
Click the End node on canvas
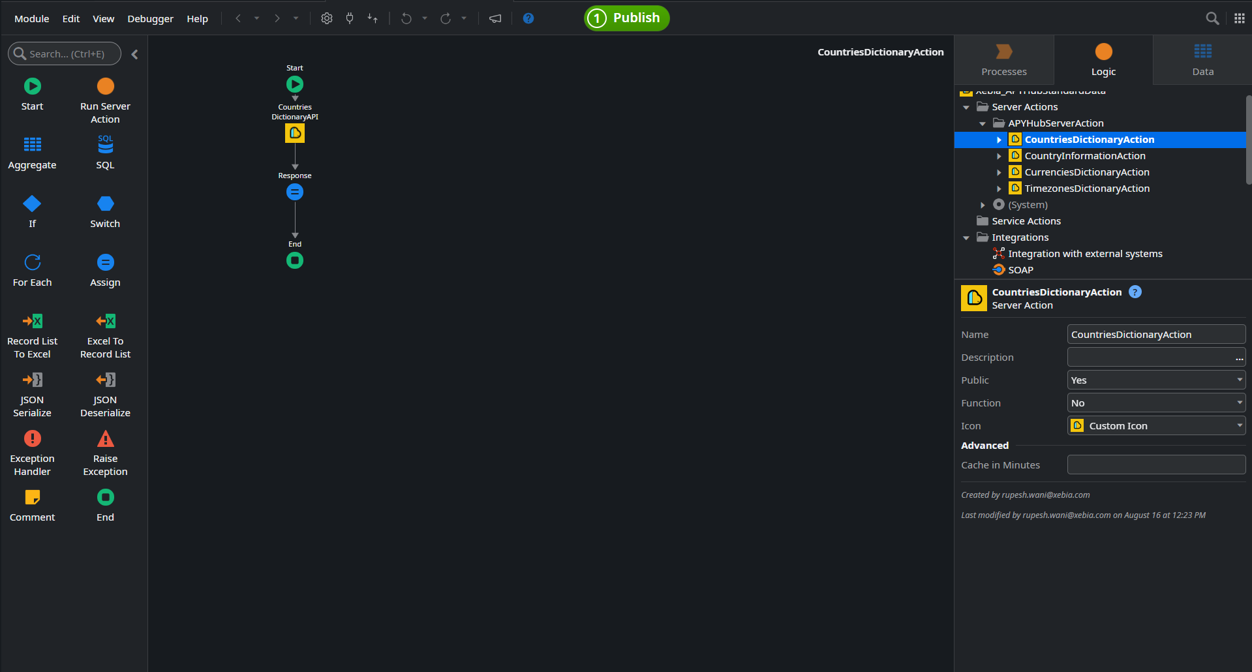[295, 260]
